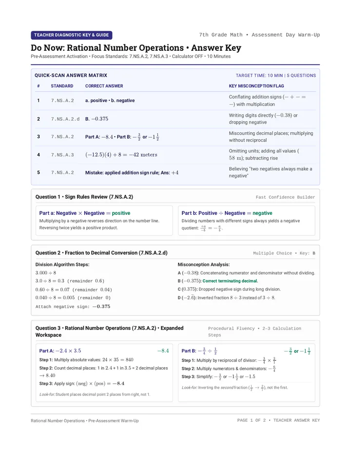The image size is (351, 455).
Task: Click 'Writing digits directly' misconception text
Action: (263, 119)
